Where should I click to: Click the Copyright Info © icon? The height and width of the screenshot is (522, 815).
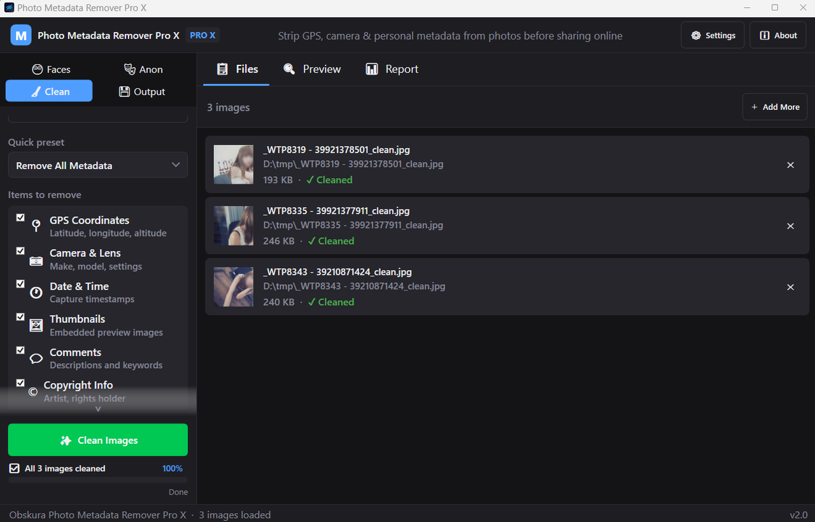coord(33,392)
